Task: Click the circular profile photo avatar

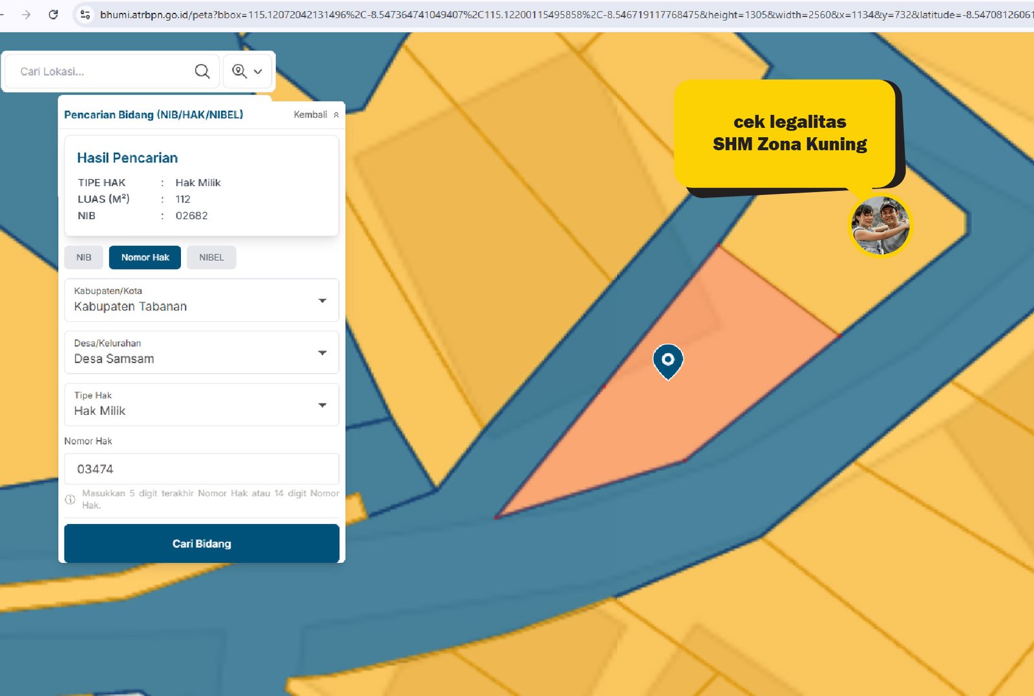Action: [x=880, y=226]
